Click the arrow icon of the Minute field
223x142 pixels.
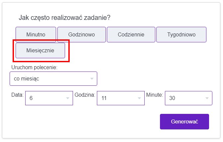207,98
